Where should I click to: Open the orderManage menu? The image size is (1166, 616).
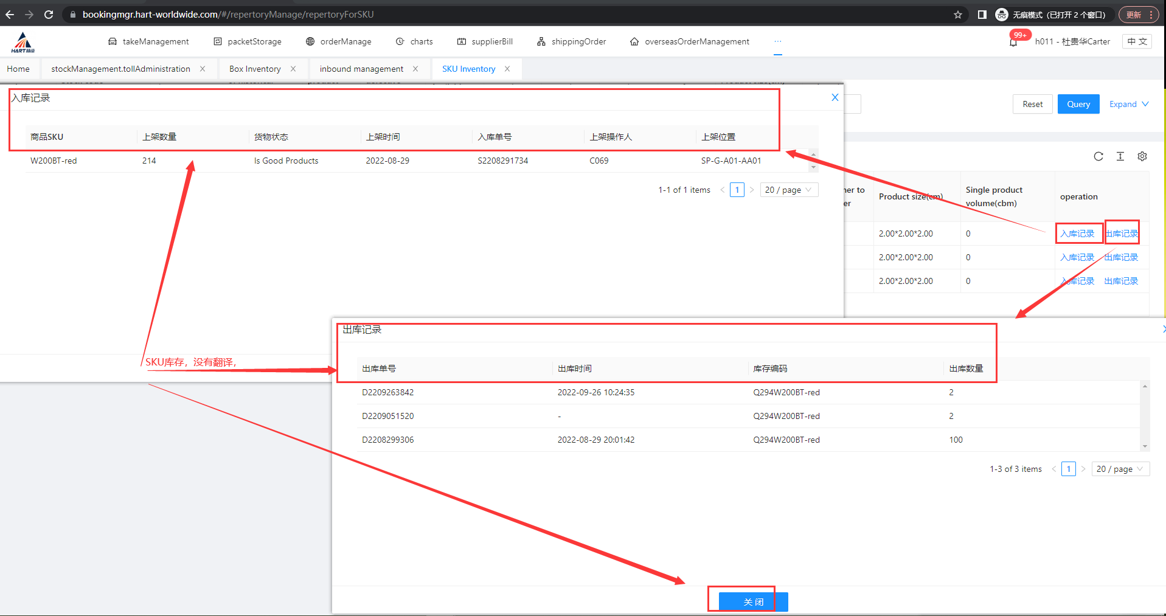point(339,41)
